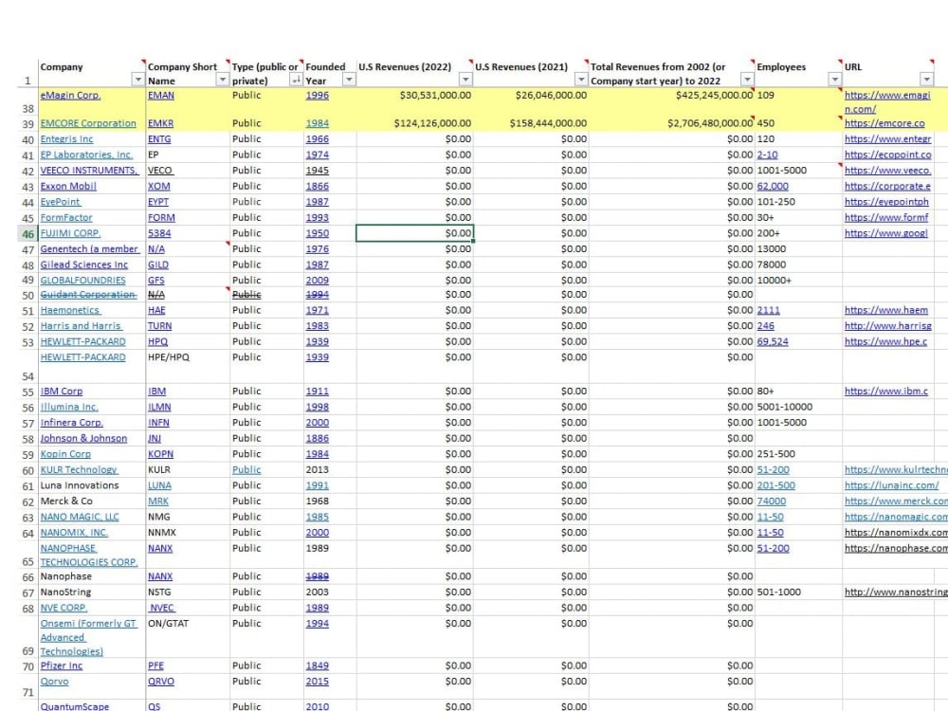This screenshot has width=948, height=711.
Task: Open the Total Revenues filter dropdown
Action: (x=747, y=80)
